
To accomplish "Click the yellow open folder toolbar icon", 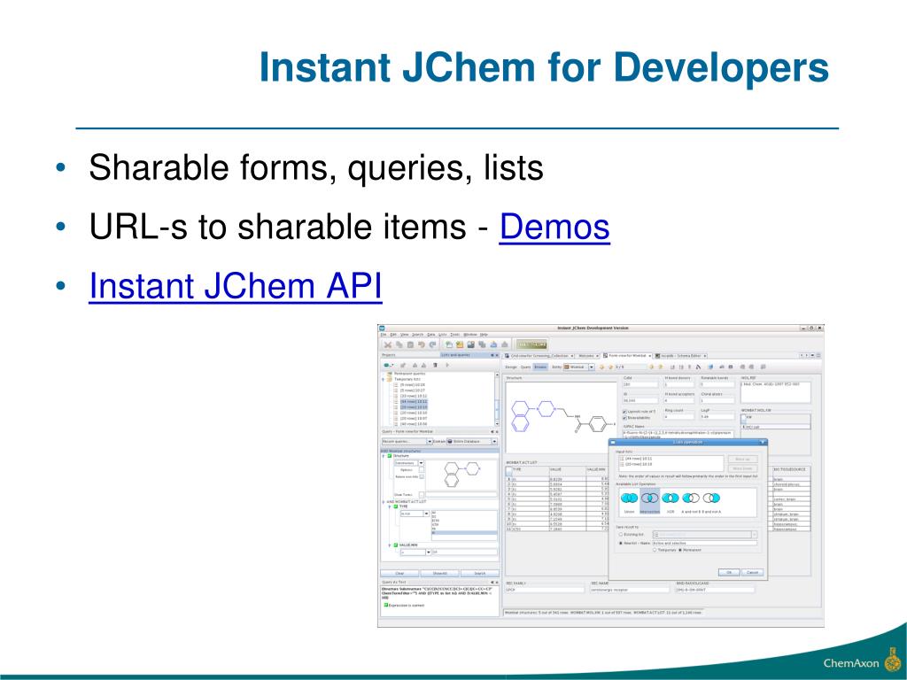I will [460, 344].
